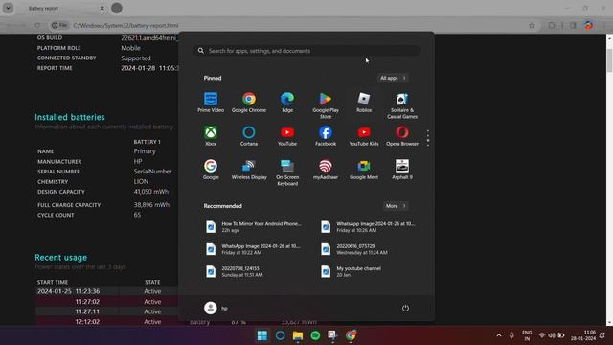Open a new browser tab
Viewport: 613px width, 345px height.
point(117,8)
